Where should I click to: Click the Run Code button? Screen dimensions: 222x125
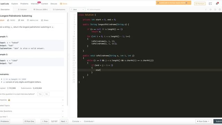click(203, 121)
